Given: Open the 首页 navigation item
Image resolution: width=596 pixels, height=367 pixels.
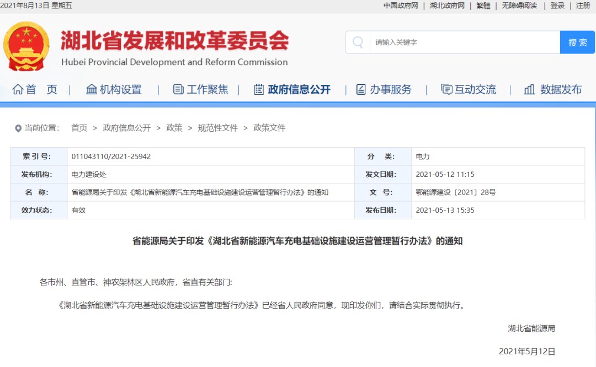Looking at the screenshot, I should point(35,90).
